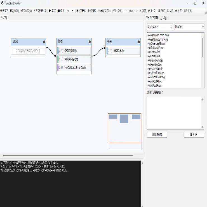Open a JSON file via 開く(JSON)
Screen dimensions: 207x207
(15, 11)
